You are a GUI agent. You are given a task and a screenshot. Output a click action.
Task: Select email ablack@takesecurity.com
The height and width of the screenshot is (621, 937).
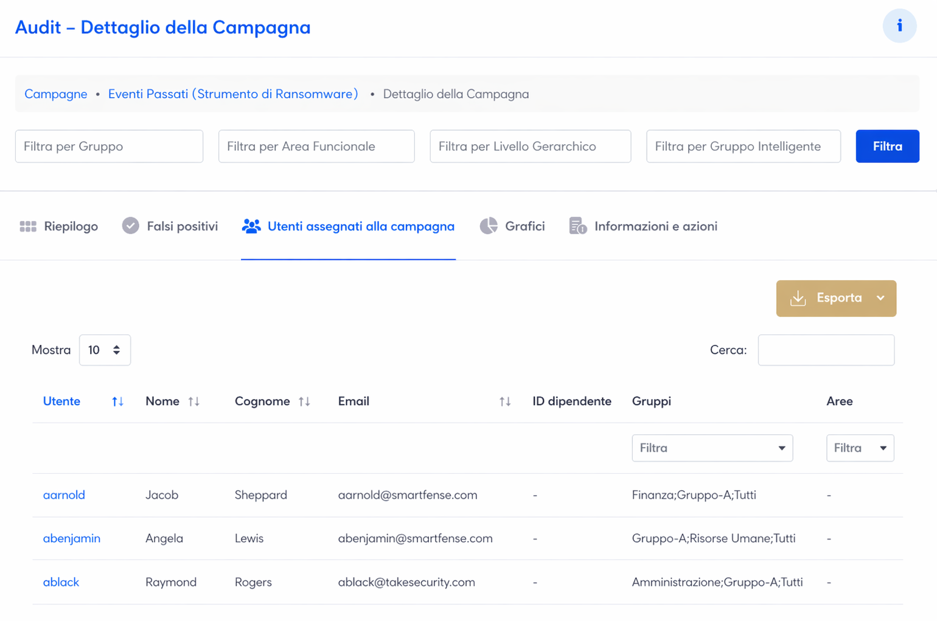pyautogui.click(x=406, y=582)
